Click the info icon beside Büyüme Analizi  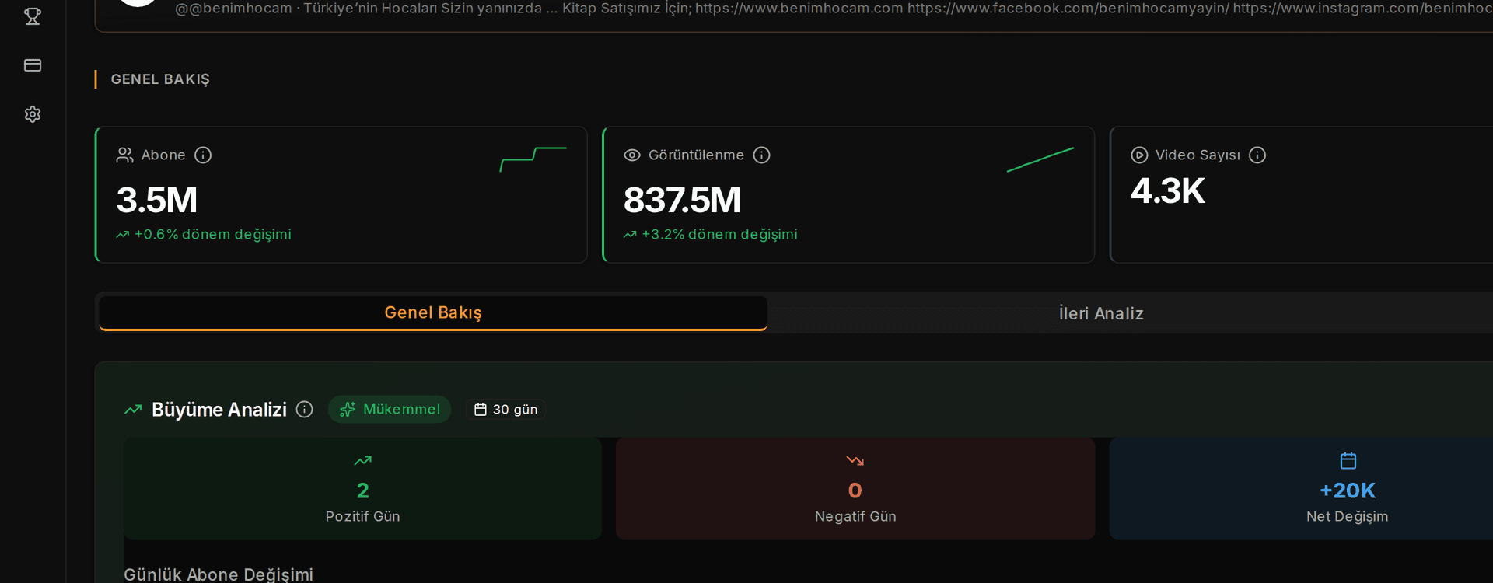[x=305, y=410]
